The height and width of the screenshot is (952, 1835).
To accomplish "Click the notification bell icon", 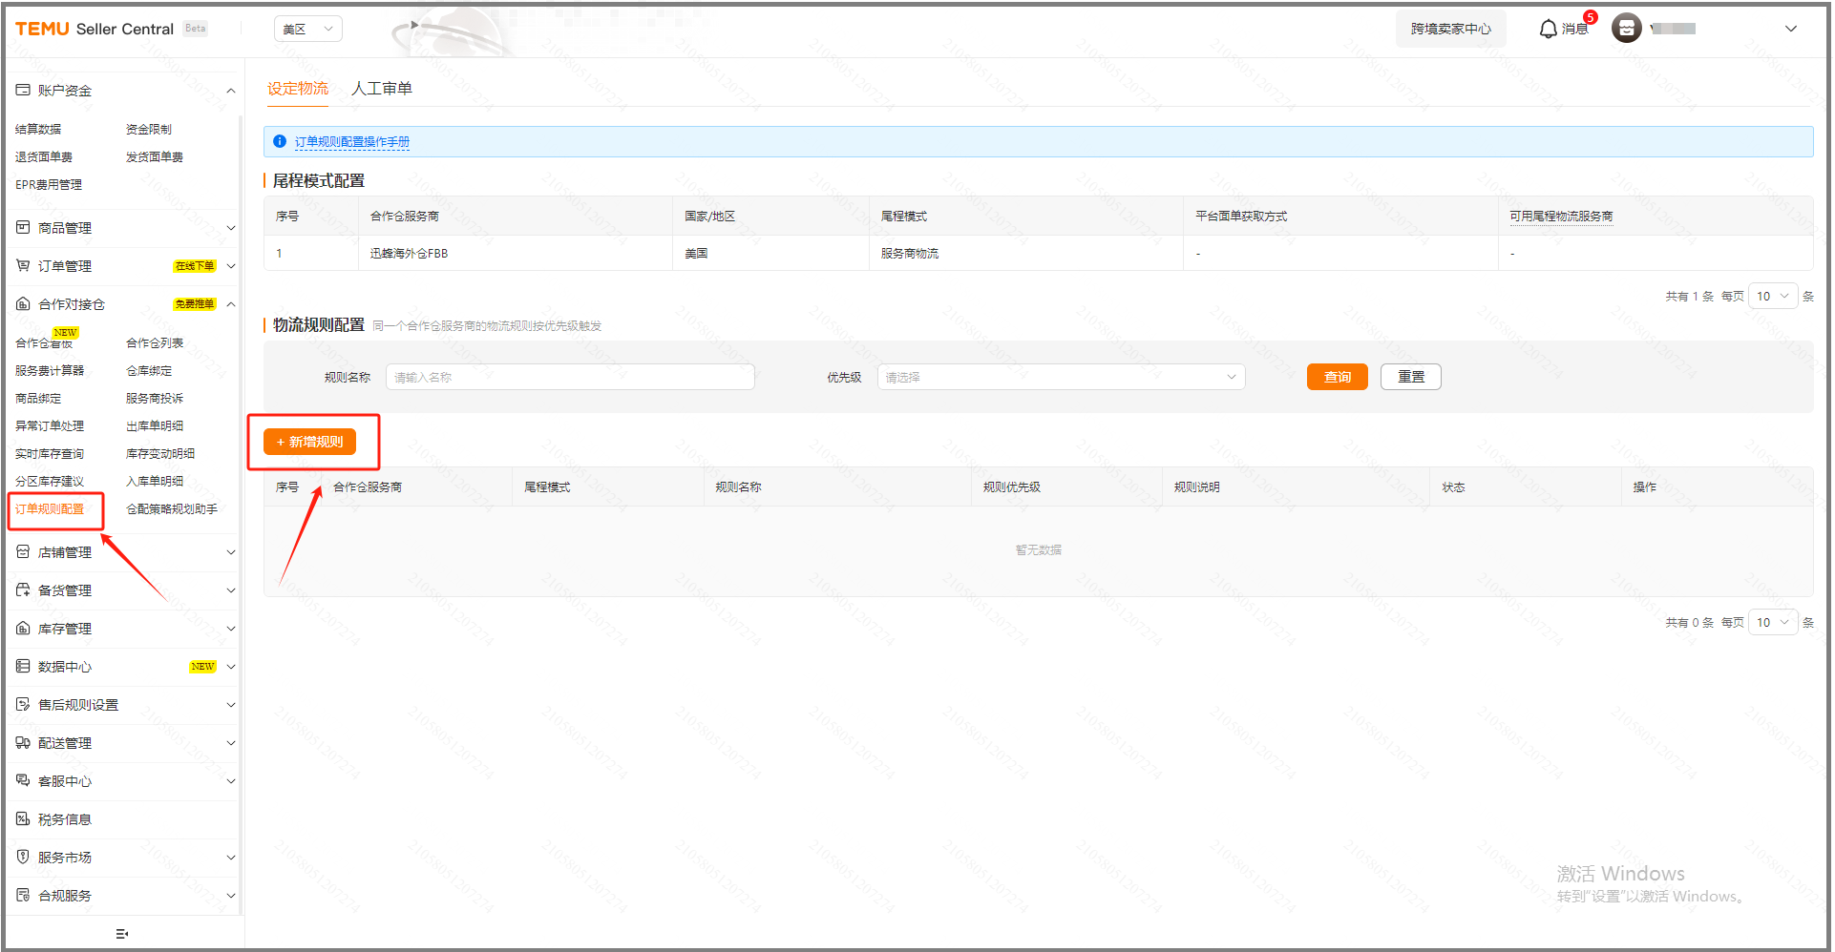I will (x=1548, y=30).
